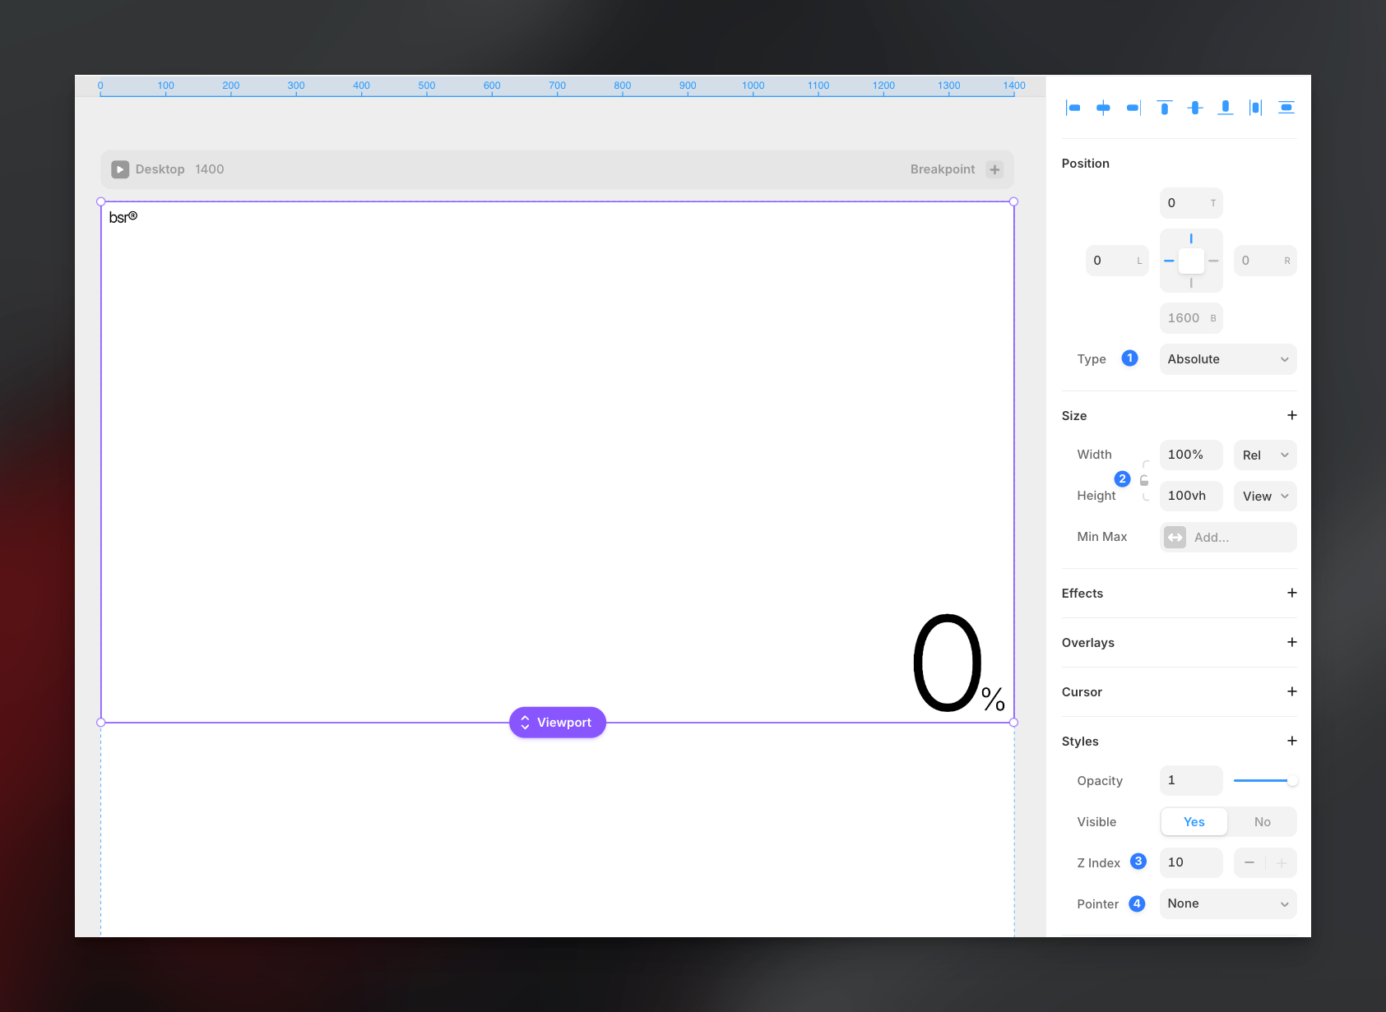Click the align left icon
Screen dimensions: 1386x1012
1073,108
